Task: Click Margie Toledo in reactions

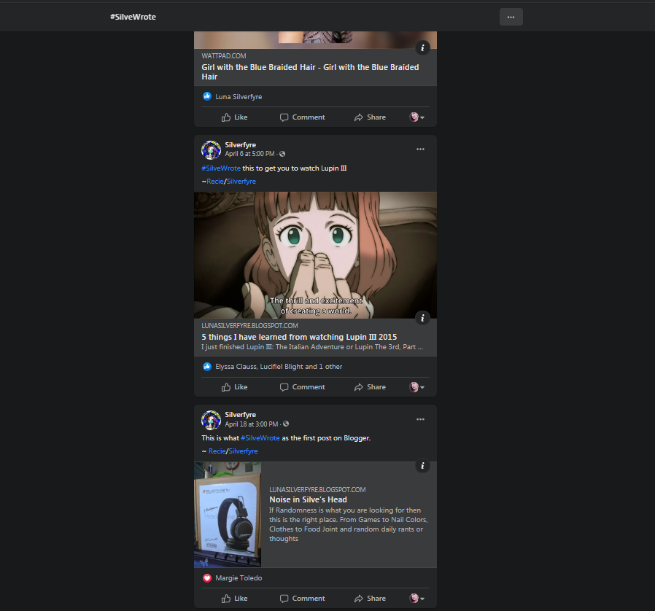Action: (239, 578)
